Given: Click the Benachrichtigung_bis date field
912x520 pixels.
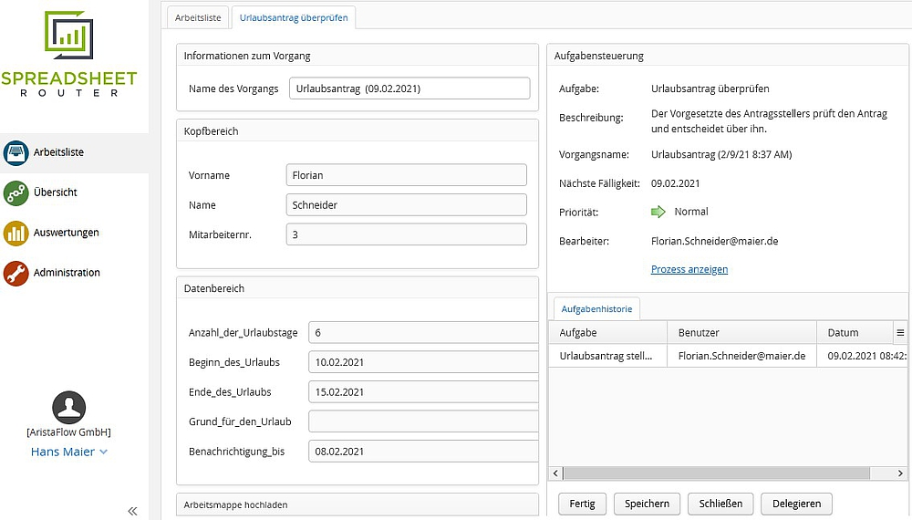Looking at the screenshot, I should (x=423, y=452).
